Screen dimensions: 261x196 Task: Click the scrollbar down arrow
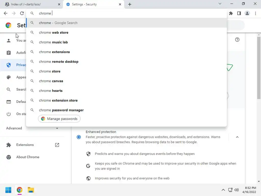coord(259,181)
